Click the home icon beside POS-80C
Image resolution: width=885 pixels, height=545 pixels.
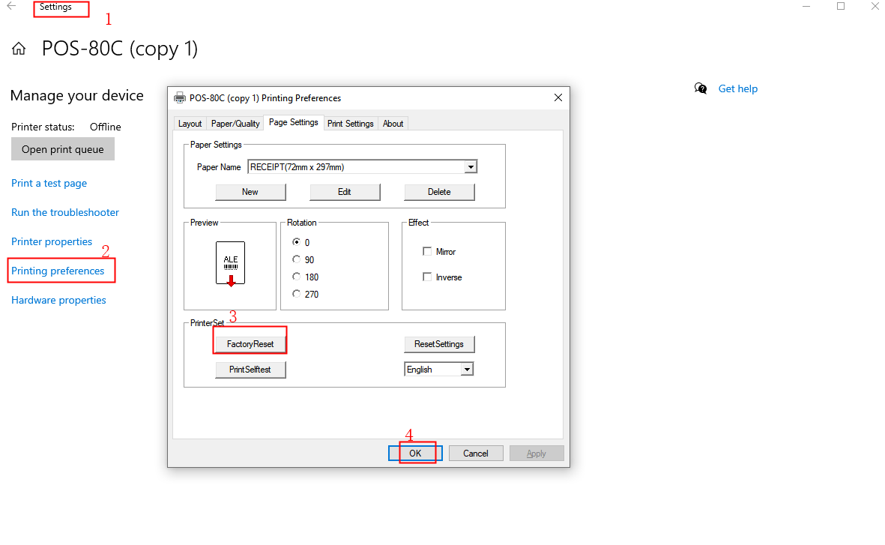point(18,48)
